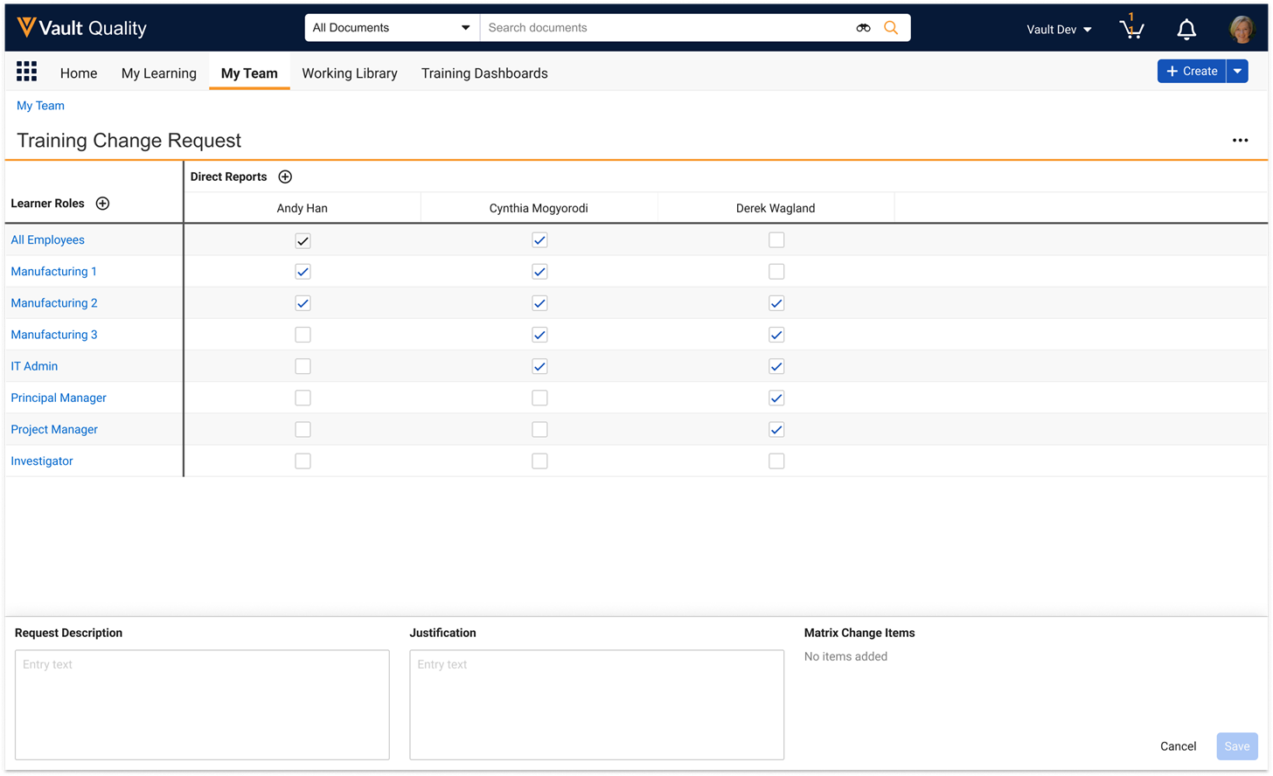Viewport: 1273px width, 776px height.
Task: Uncheck All Employees for Andy Han
Action: point(303,240)
